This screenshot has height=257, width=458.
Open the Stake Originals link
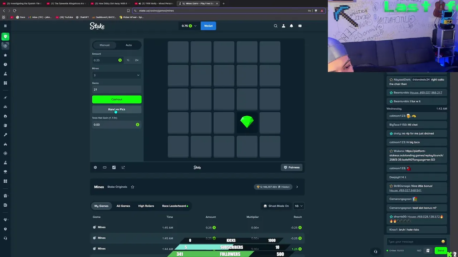point(117,187)
